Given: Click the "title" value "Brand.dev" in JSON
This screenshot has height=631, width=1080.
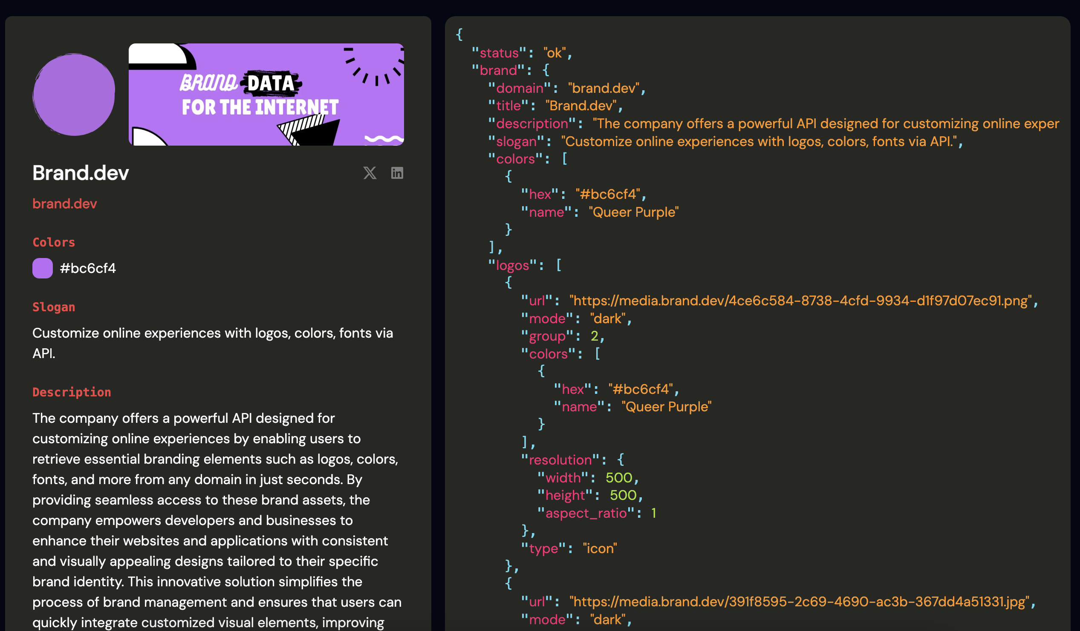Looking at the screenshot, I should coord(581,106).
